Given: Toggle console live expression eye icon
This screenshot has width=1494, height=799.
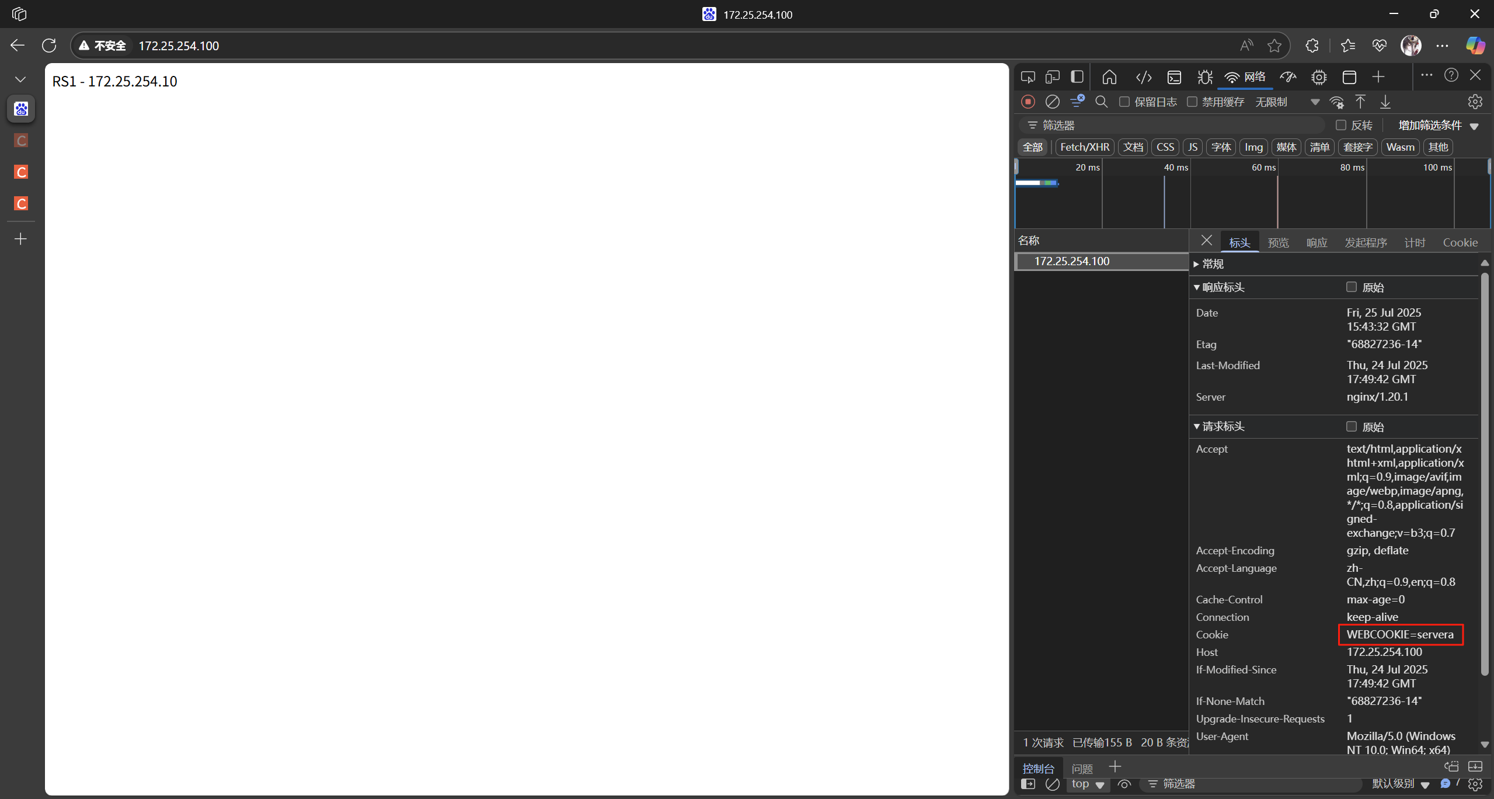Looking at the screenshot, I should click(x=1124, y=784).
